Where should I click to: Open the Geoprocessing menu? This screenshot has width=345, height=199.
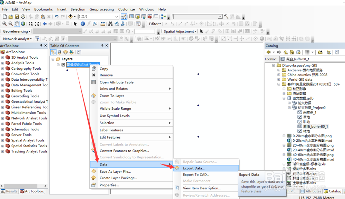click(102, 9)
